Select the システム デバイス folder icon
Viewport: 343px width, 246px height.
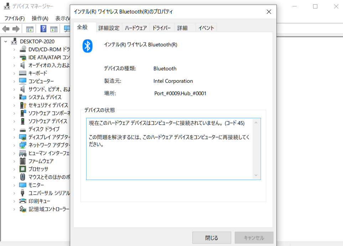pos(23,97)
